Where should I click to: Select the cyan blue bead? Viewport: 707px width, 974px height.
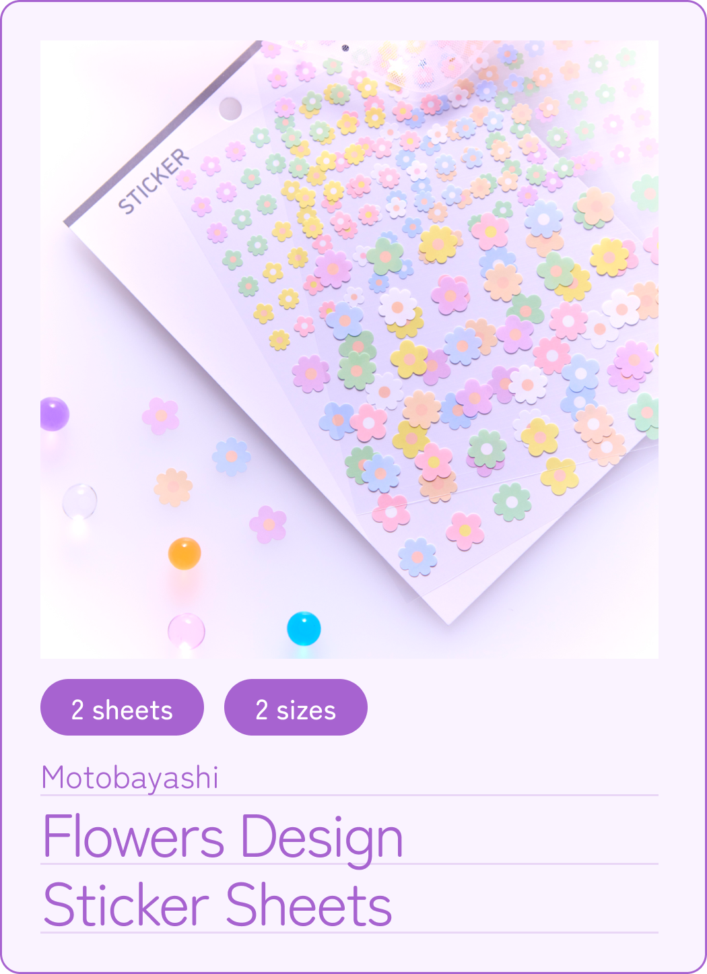[304, 628]
